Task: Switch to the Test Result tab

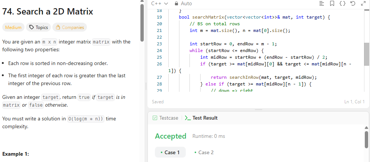Action: point(201,118)
